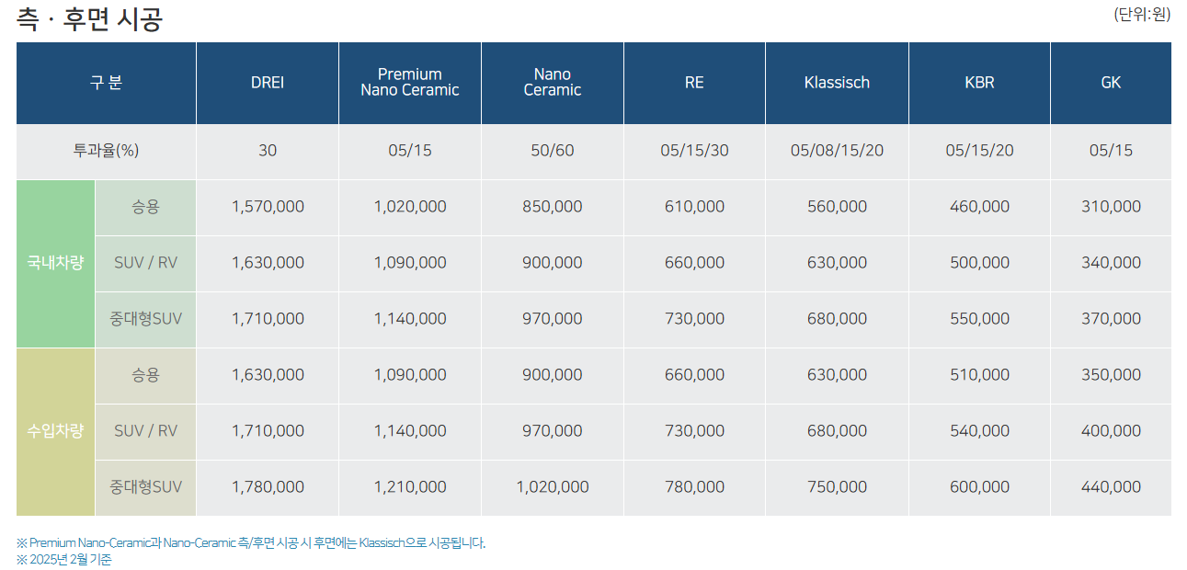The height and width of the screenshot is (570, 1187).
Task: Click the price '1,210,000'
Action: 410,487
